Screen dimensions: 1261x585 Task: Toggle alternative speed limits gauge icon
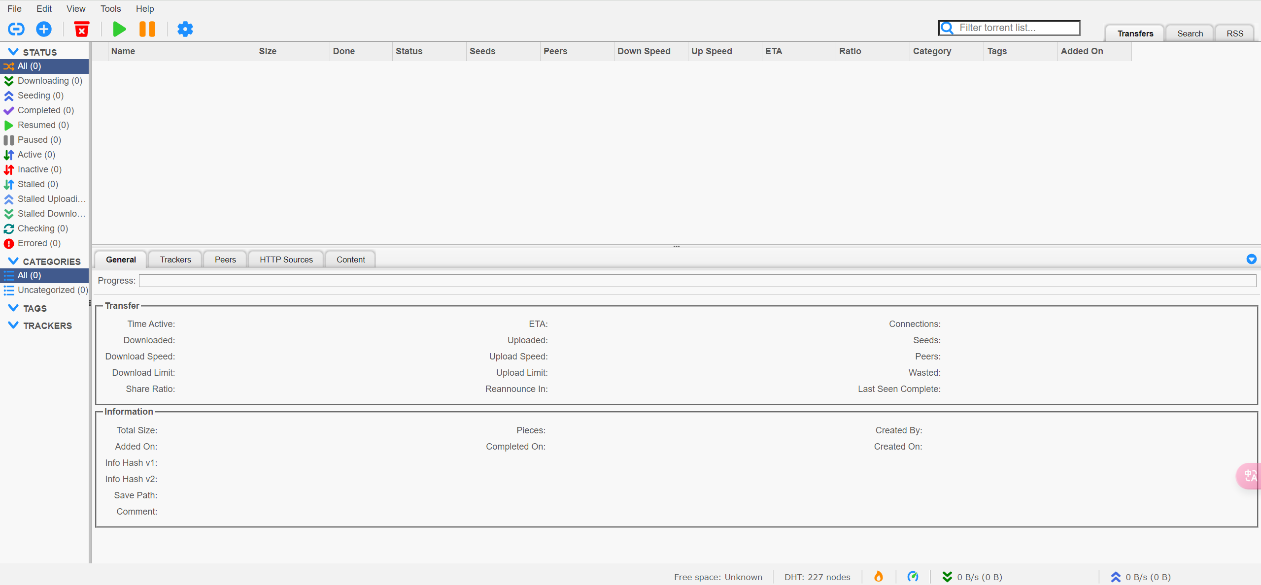pyautogui.click(x=913, y=577)
